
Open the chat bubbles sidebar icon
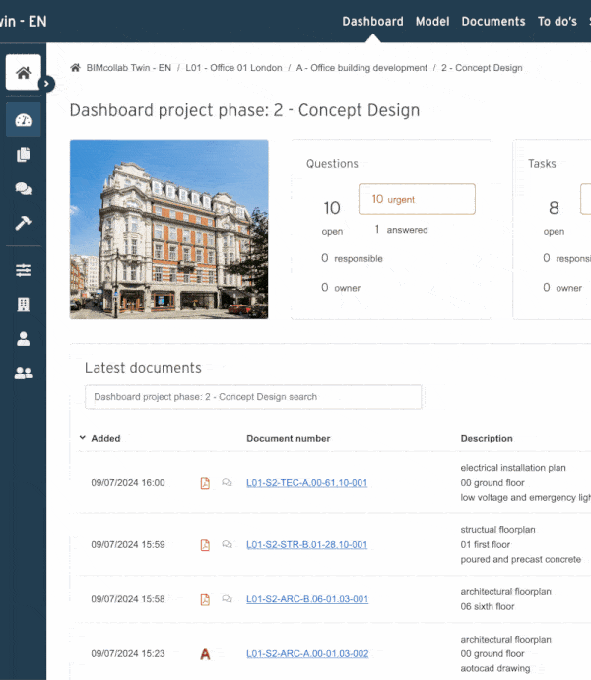(24, 188)
